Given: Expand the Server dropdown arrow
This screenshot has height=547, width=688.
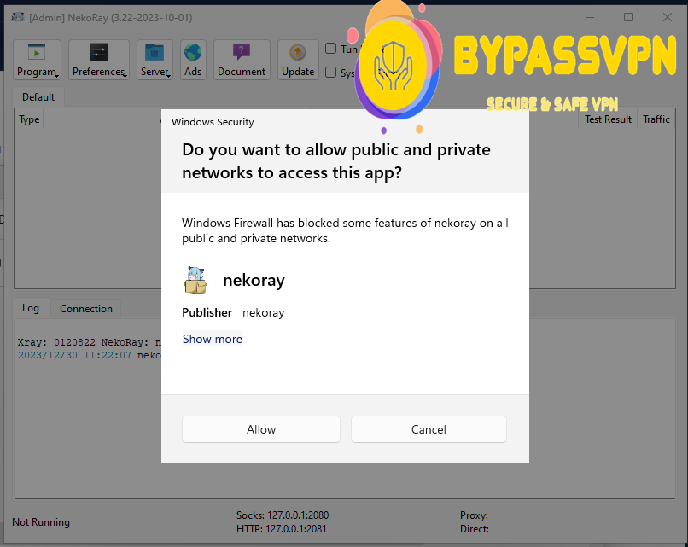Looking at the screenshot, I should 168,76.
